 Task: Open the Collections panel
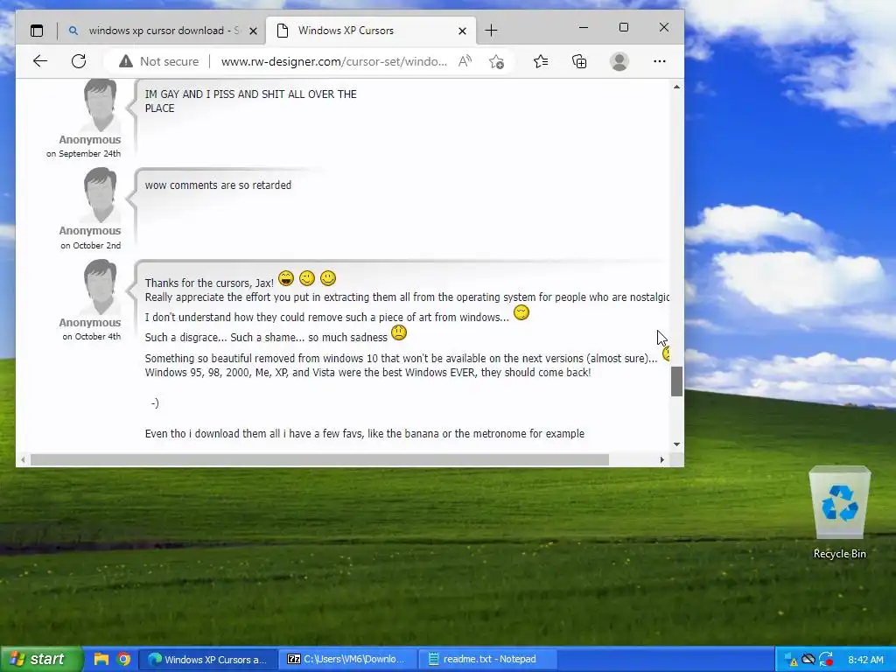(579, 61)
